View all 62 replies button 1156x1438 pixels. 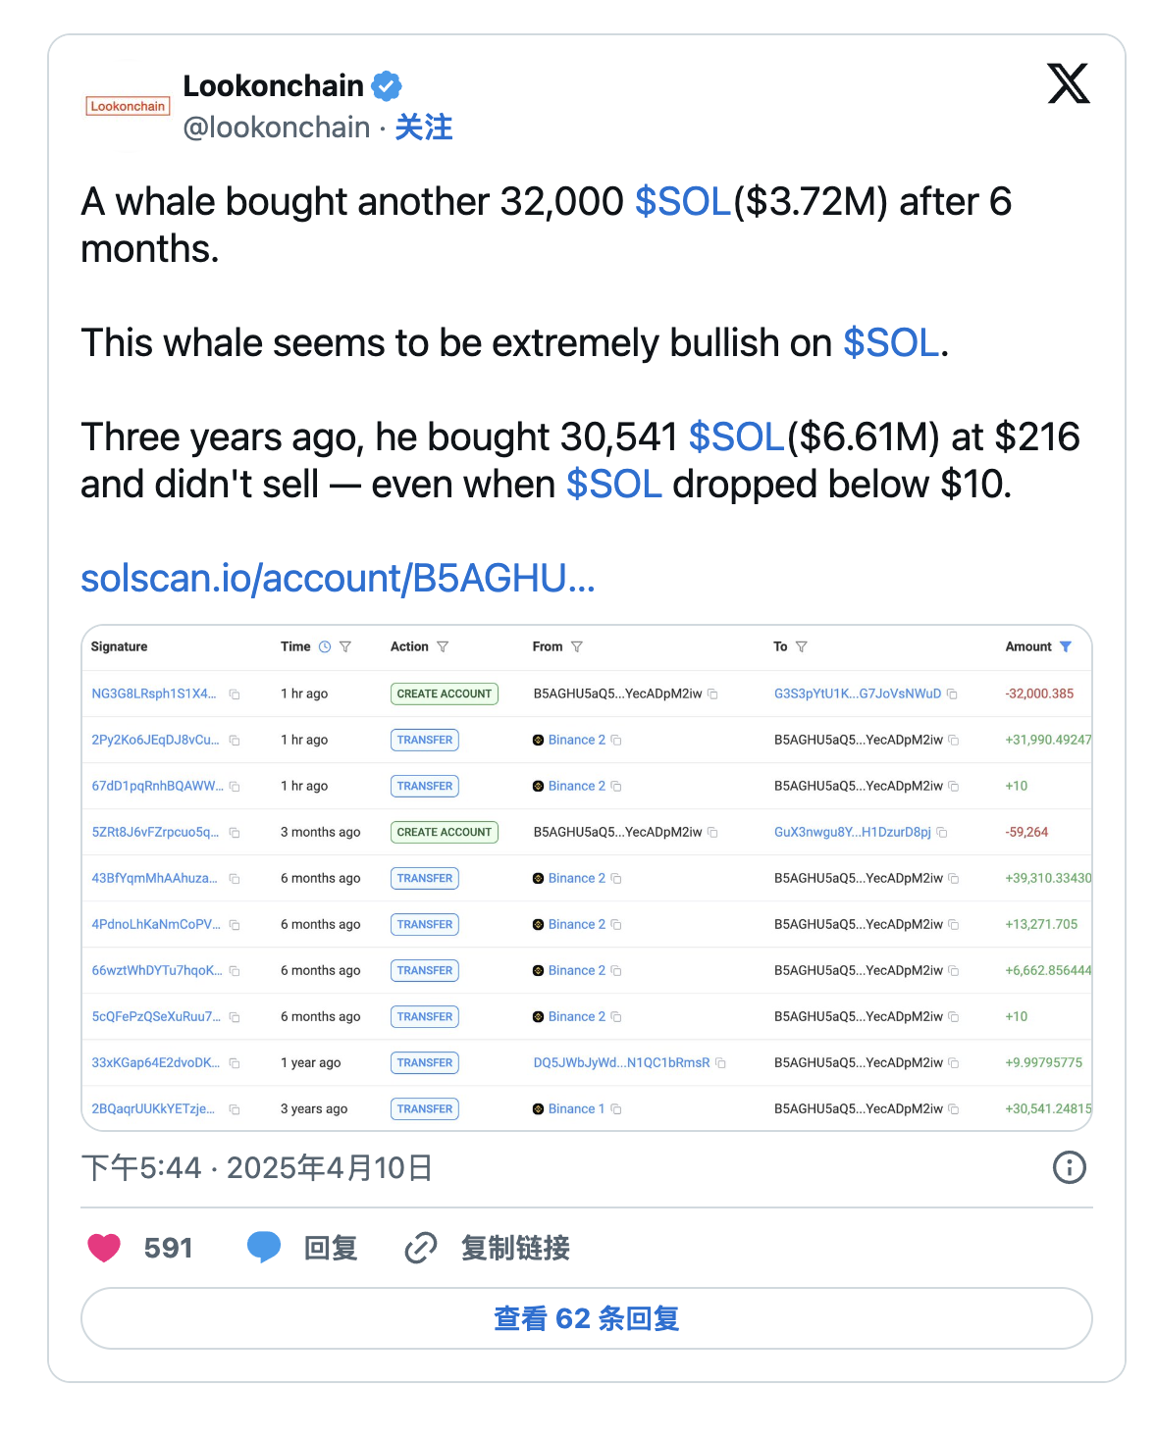click(x=586, y=1318)
